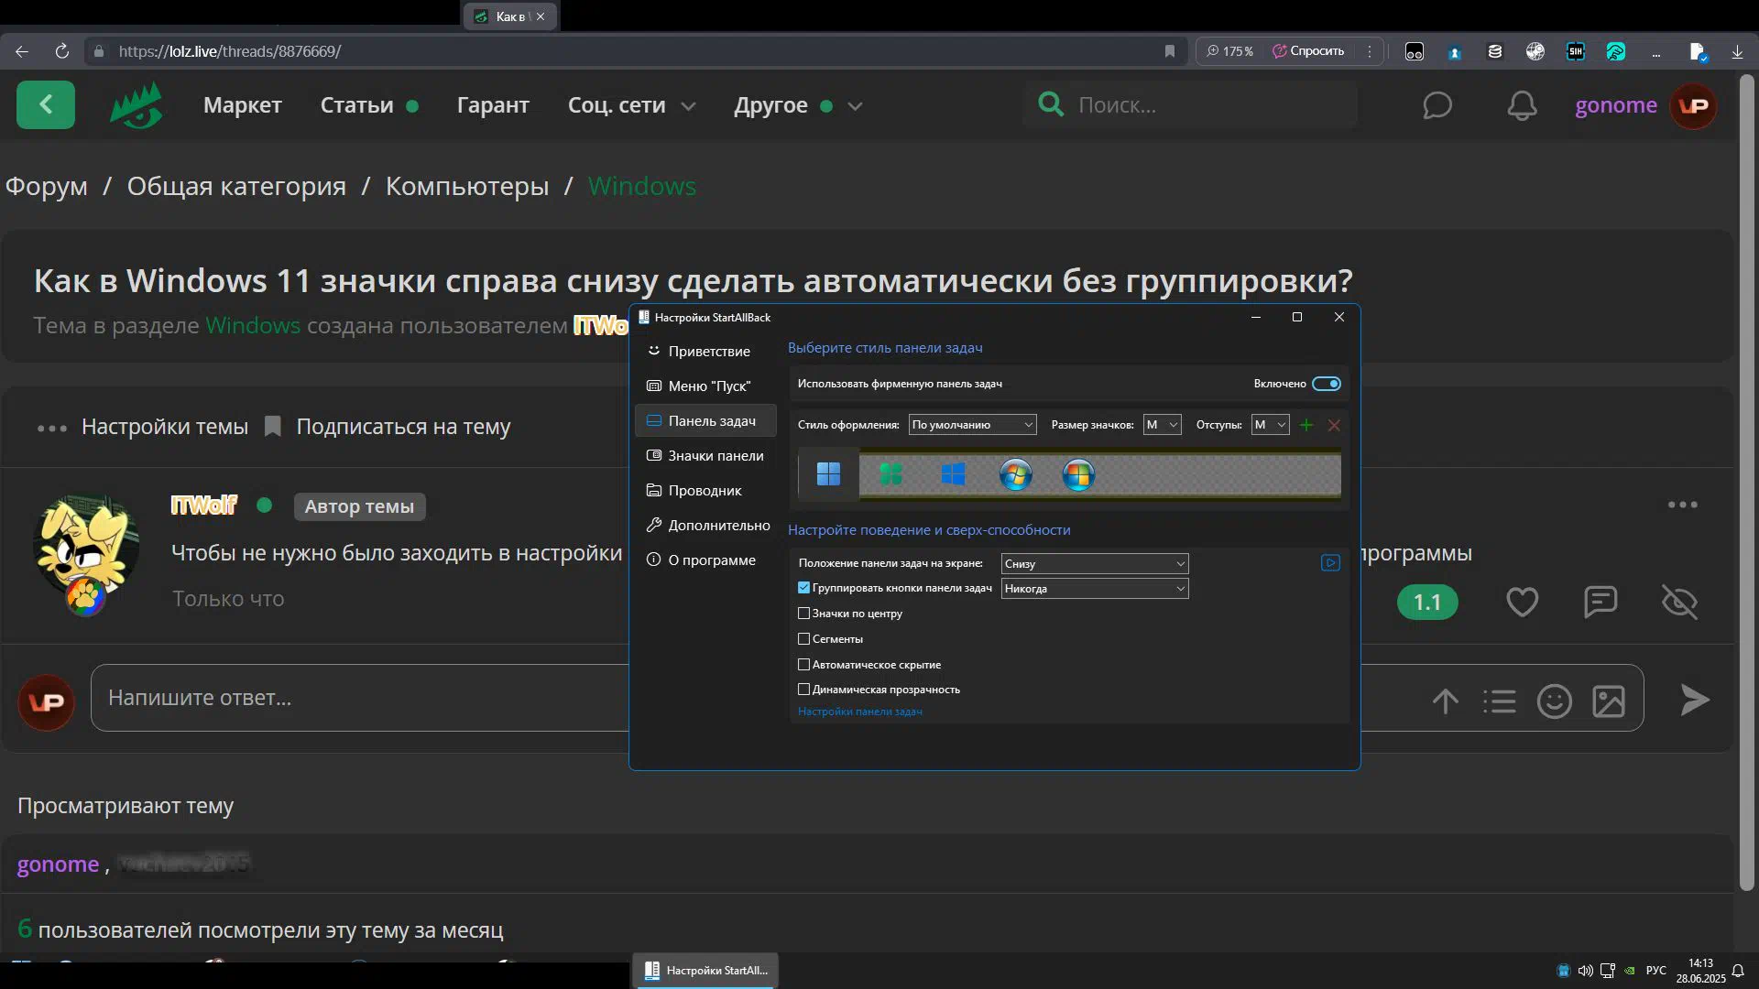1759x989 pixels.
Task: Open Приветствие section
Action: (705, 351)
